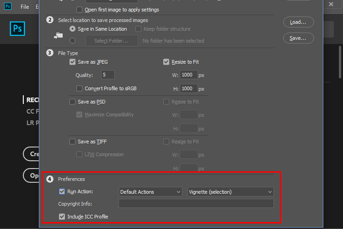This screenshot has width=343, height=229.
Task: Enable Convert Profile to sRGB
Action: [x=79, y=88]
